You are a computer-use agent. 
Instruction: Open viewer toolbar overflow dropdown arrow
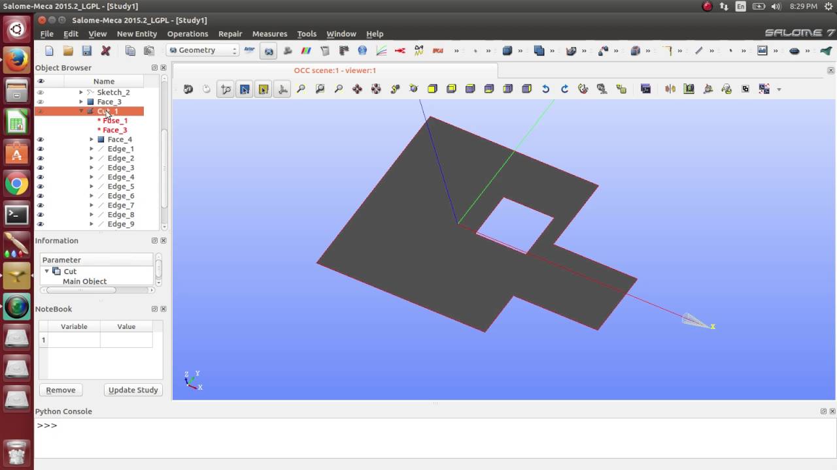[779, 89]
